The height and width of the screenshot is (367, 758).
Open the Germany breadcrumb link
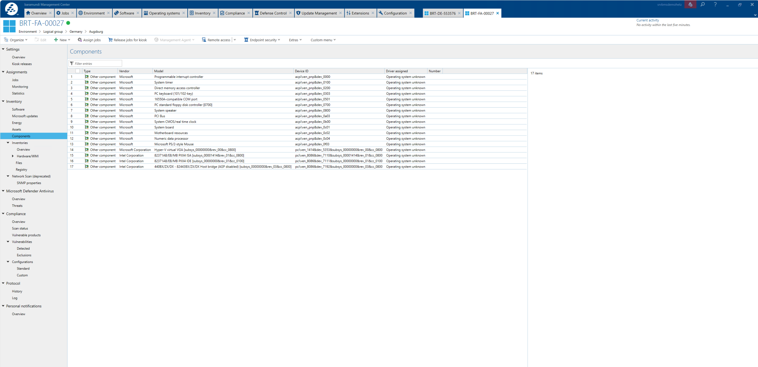pos(76,31)
